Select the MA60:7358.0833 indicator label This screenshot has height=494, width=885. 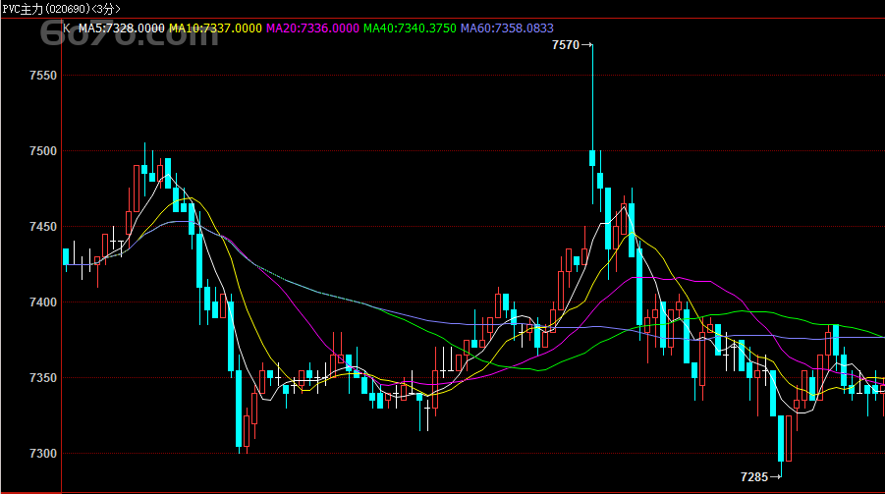[x=507, y=28]
